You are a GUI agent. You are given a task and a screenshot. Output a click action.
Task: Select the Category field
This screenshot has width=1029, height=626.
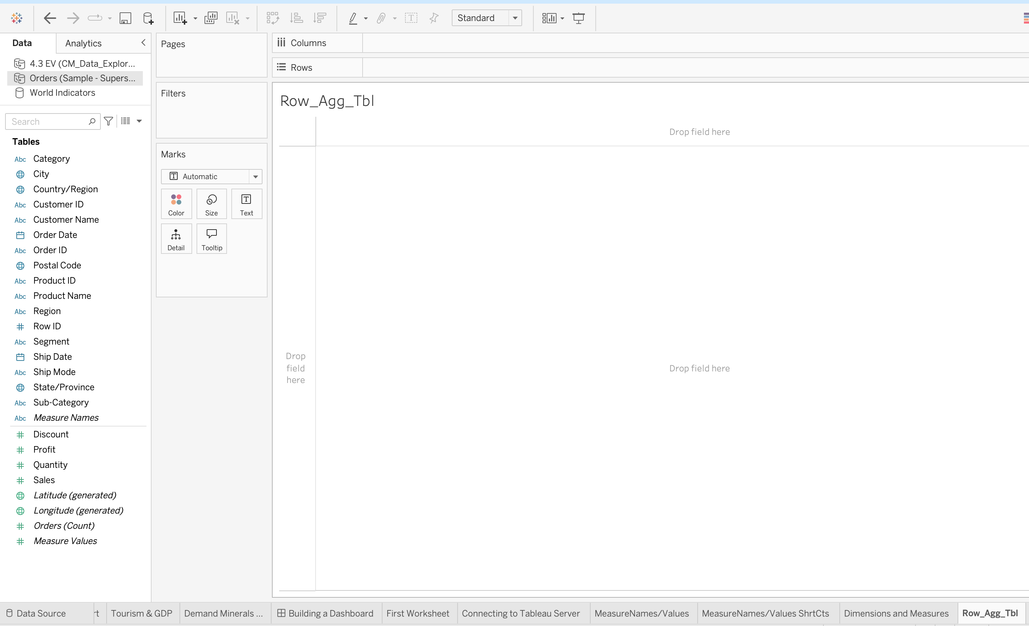51,159
